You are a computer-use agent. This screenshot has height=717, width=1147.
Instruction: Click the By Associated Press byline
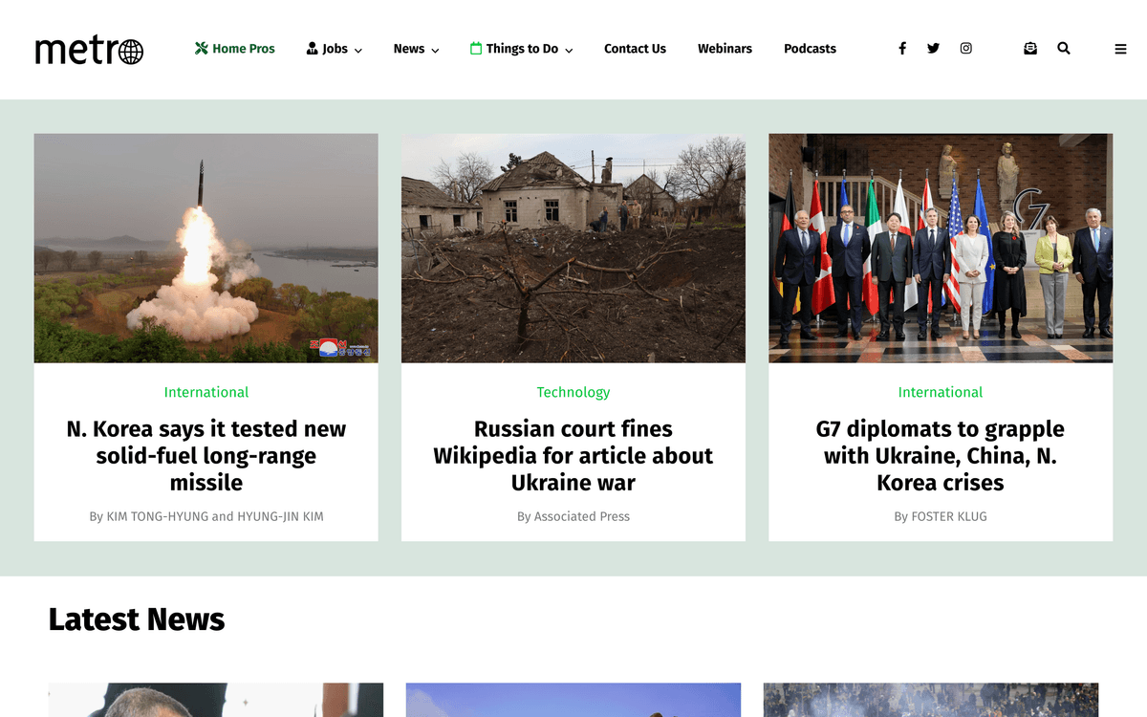573,516
